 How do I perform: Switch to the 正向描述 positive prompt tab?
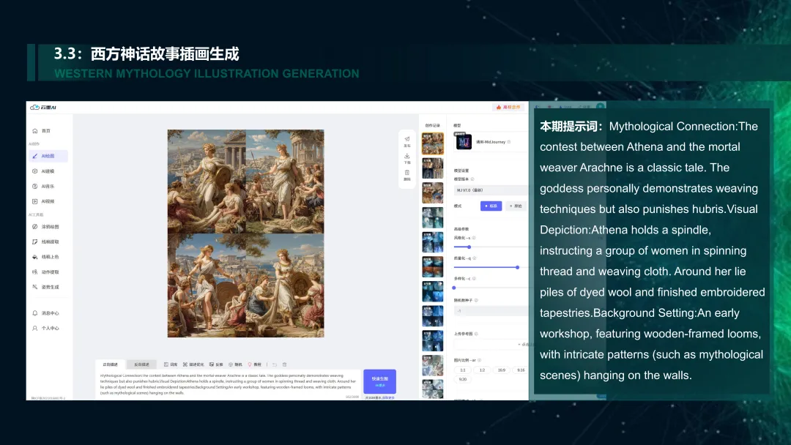pos(111,364)
